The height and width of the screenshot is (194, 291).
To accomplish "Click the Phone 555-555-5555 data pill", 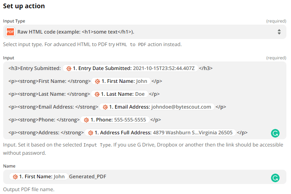I will click(x=116, y=120).
